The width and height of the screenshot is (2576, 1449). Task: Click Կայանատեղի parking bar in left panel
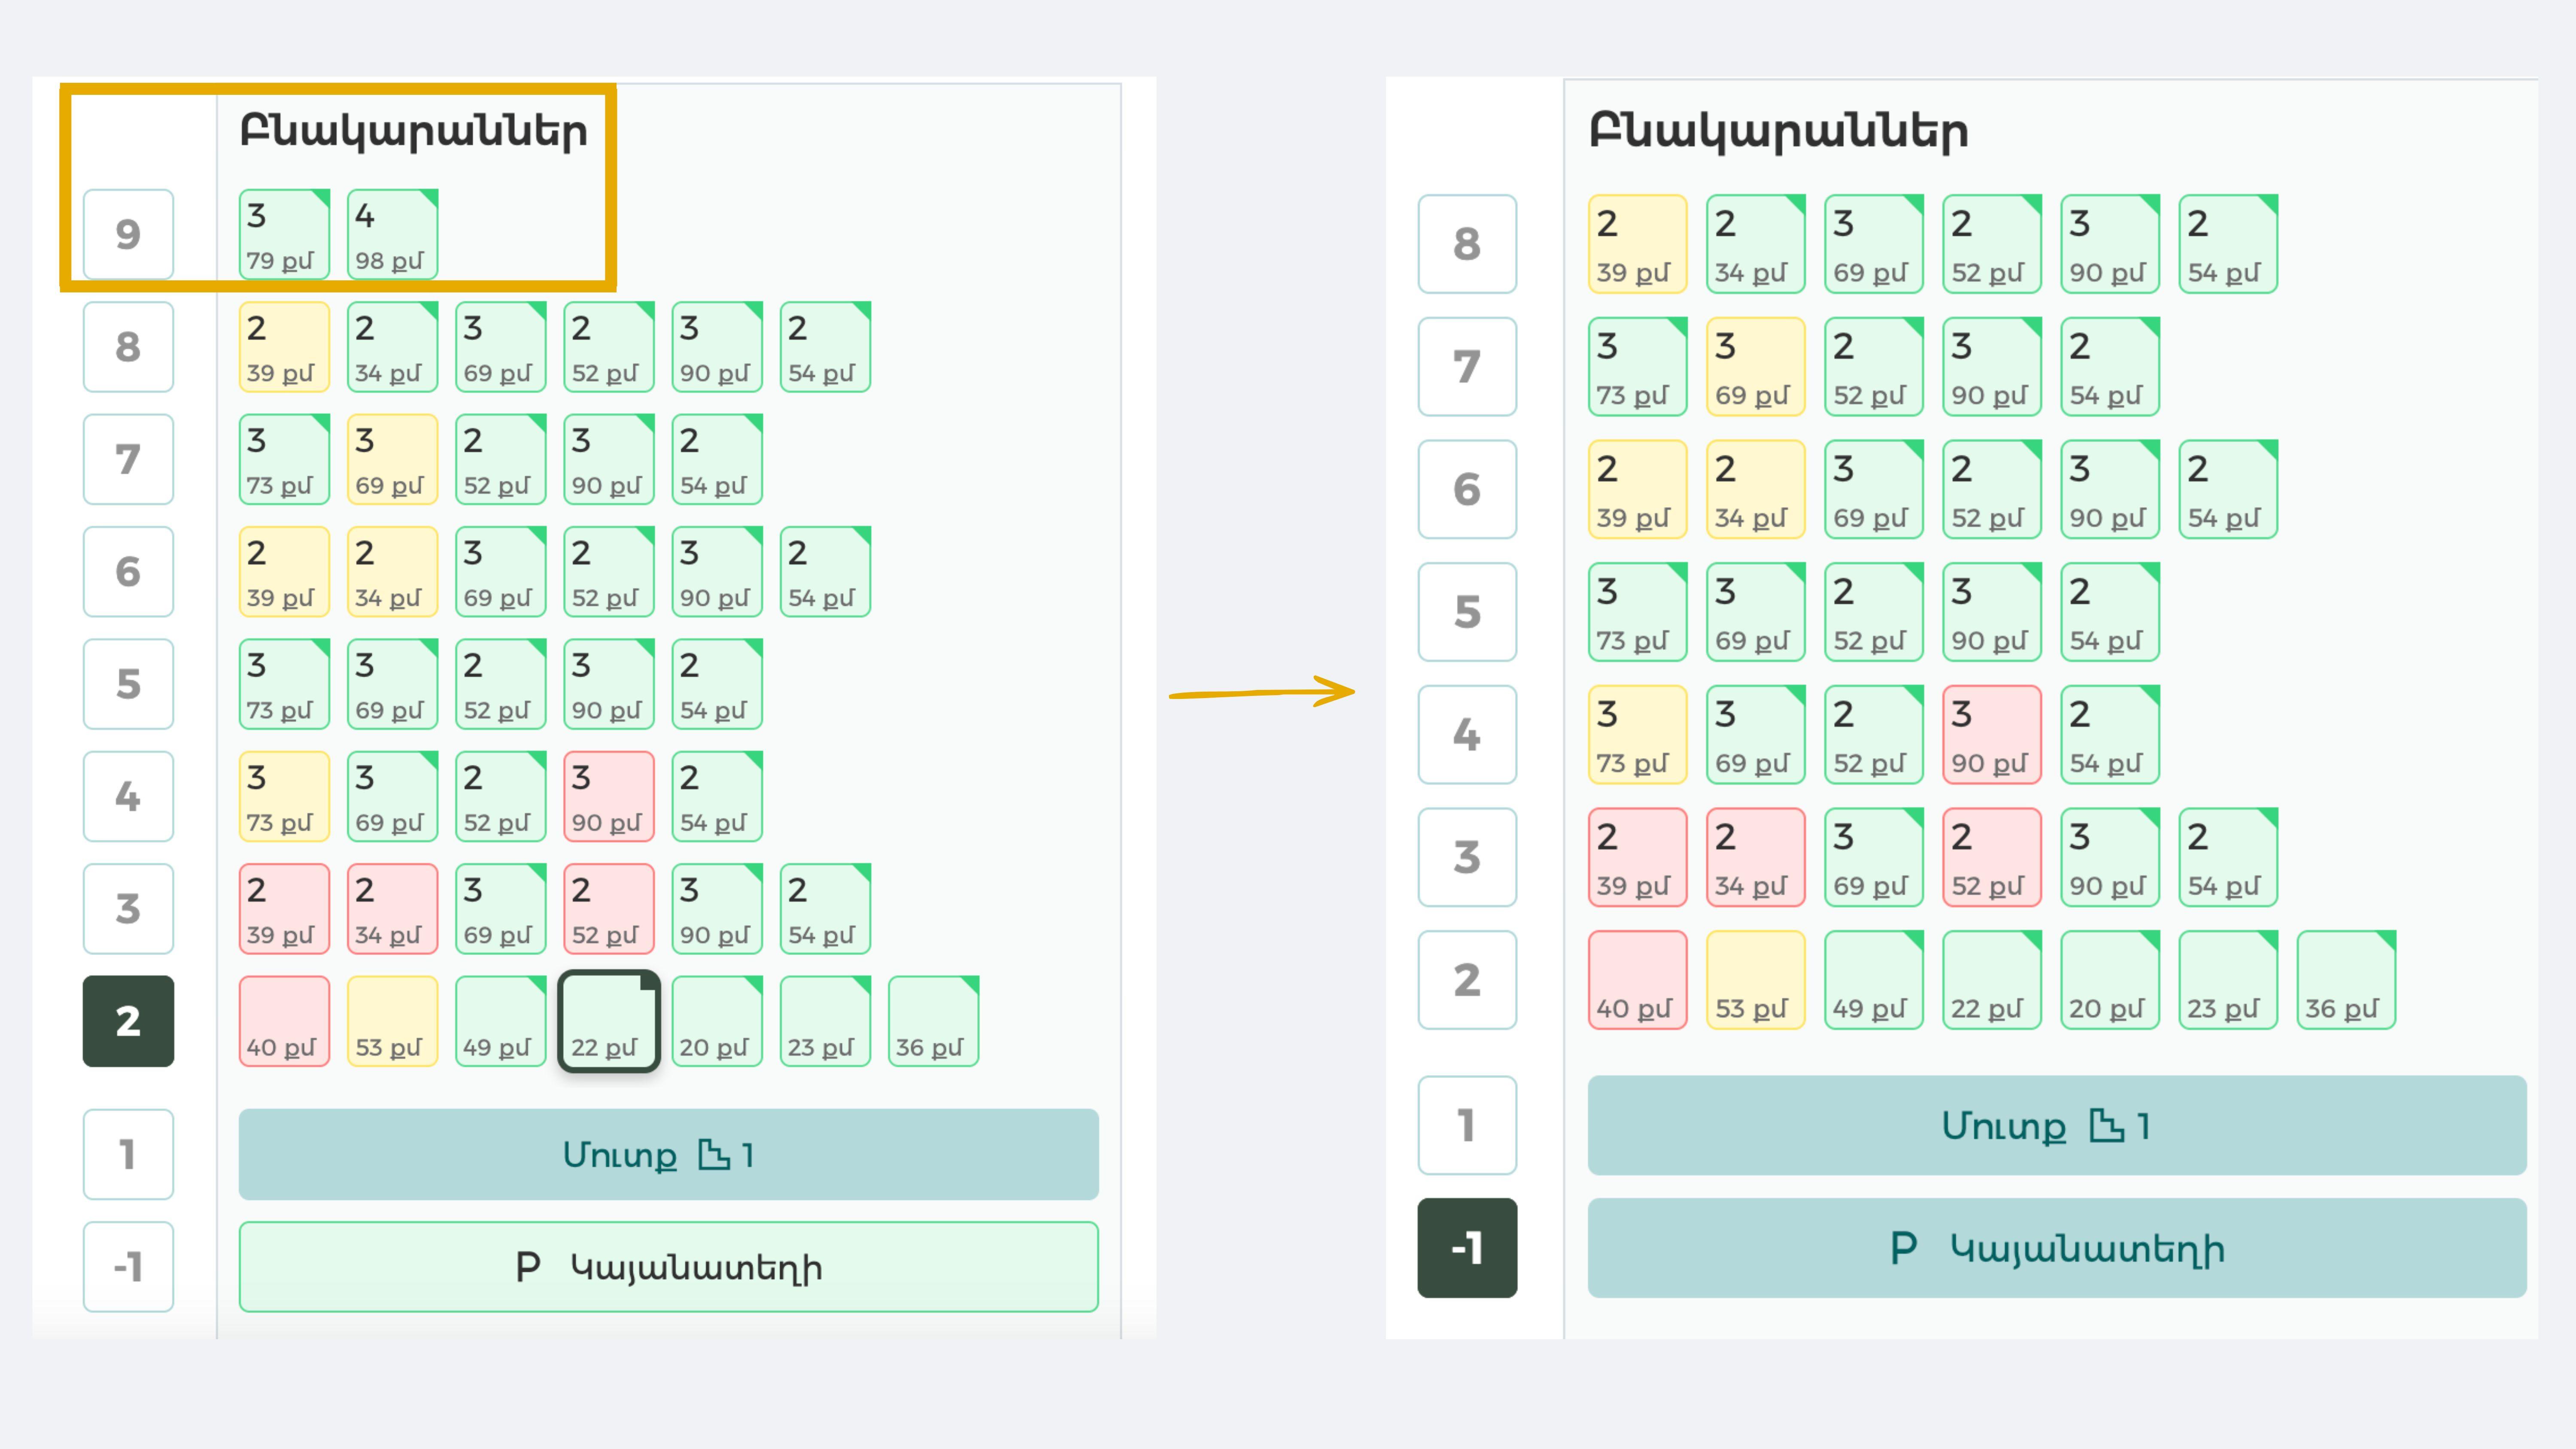coord(668,1267)
